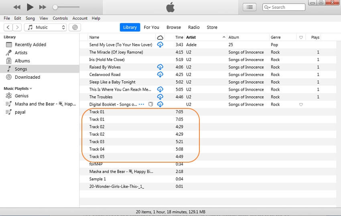Viewport: 341px width, 216px height.
Task: Open the payal playlist
Action: (40, 112)
